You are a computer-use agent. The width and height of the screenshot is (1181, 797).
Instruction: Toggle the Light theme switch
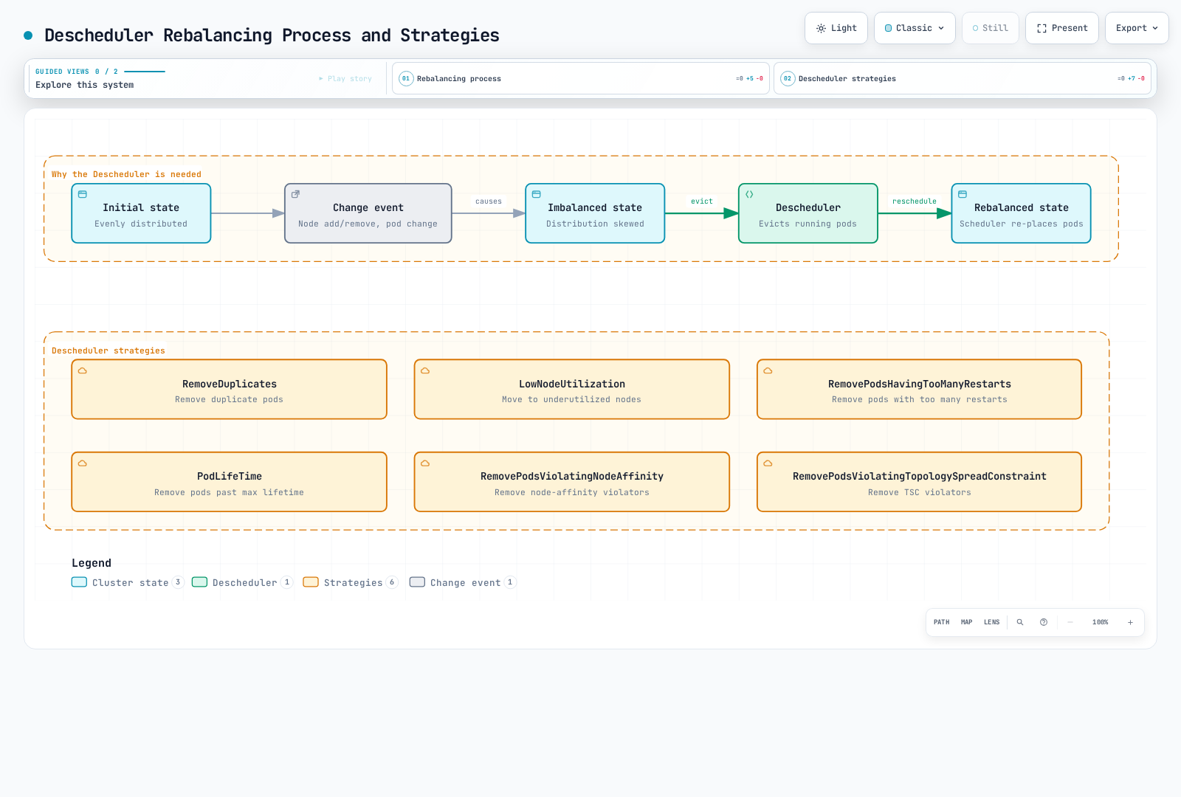(836, 28)
